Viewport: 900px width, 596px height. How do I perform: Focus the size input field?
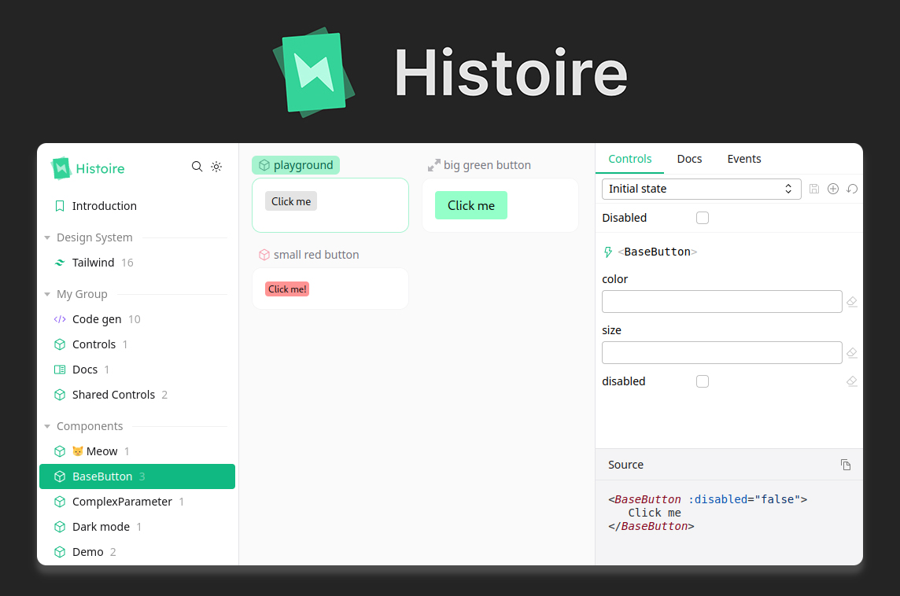(x=721, y=353)
